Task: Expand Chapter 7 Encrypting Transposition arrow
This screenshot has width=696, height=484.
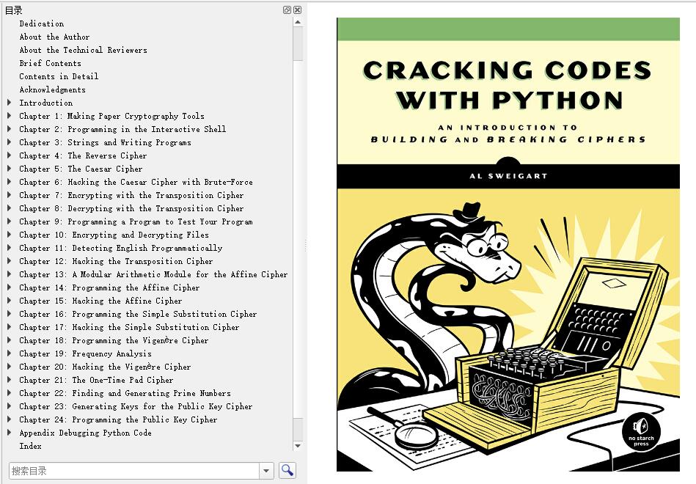Action: coord(10,195)
